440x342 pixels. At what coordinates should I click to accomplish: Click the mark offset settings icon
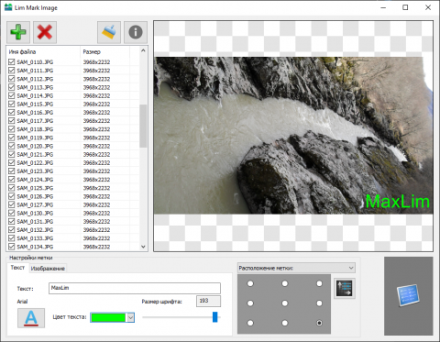pyautogui.click(x=345, y=289)
